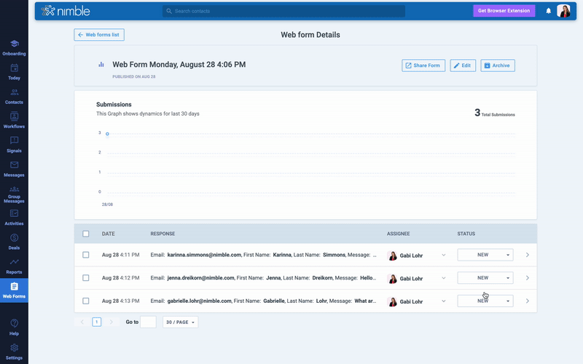Open Activities in the sidebar
The width and height of the screenshot is (583, 364).
point(14,216)
